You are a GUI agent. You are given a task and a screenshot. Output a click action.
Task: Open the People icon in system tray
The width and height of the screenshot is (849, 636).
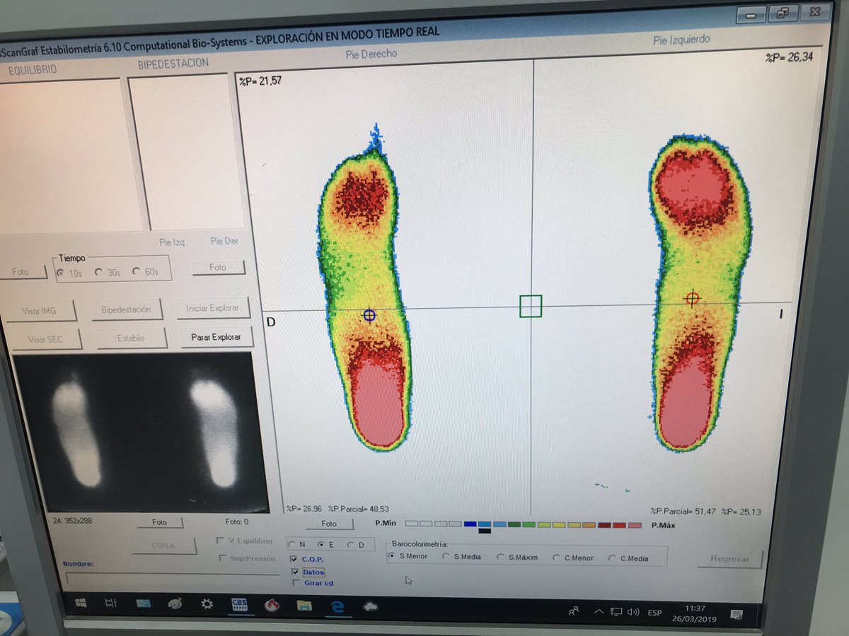[x=574, y=611]
